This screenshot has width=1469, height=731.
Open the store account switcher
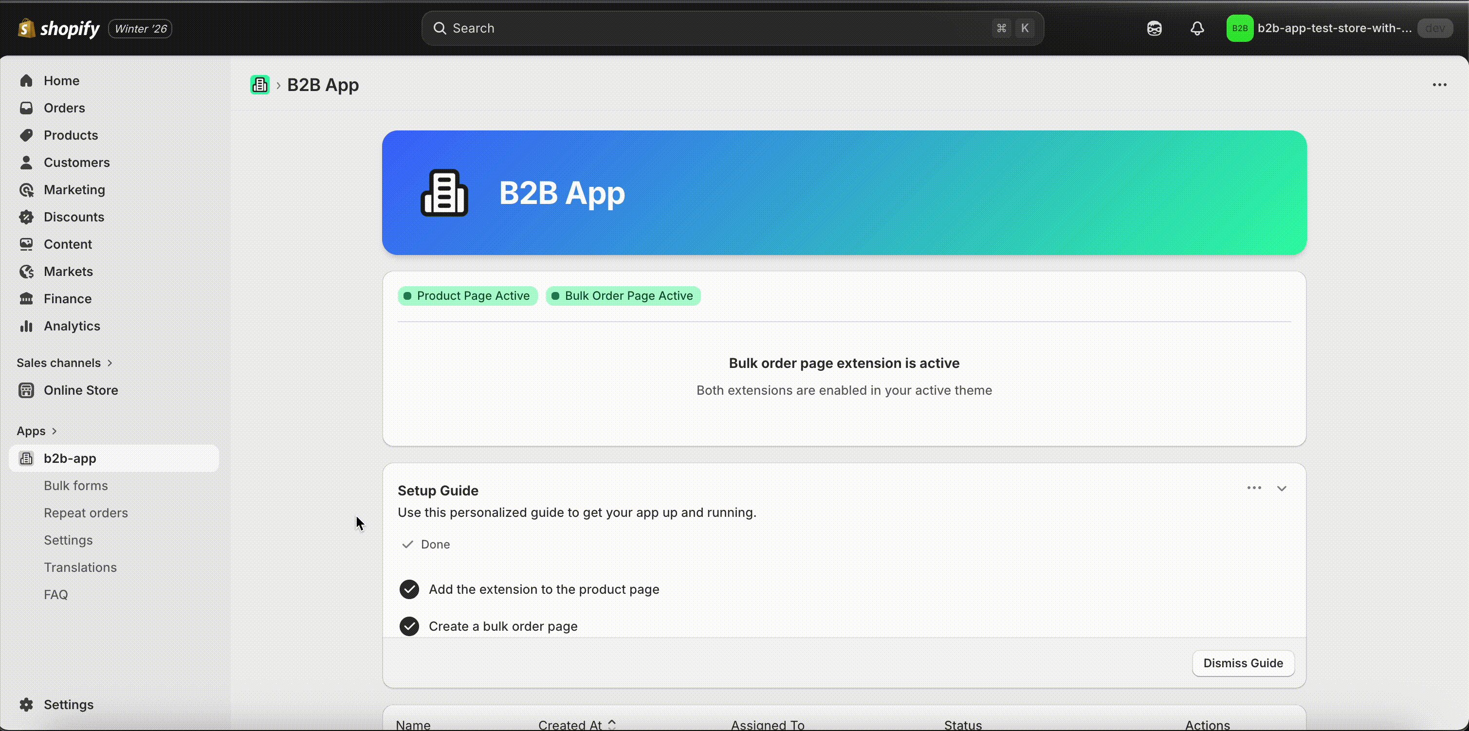tap(1340, 29)
